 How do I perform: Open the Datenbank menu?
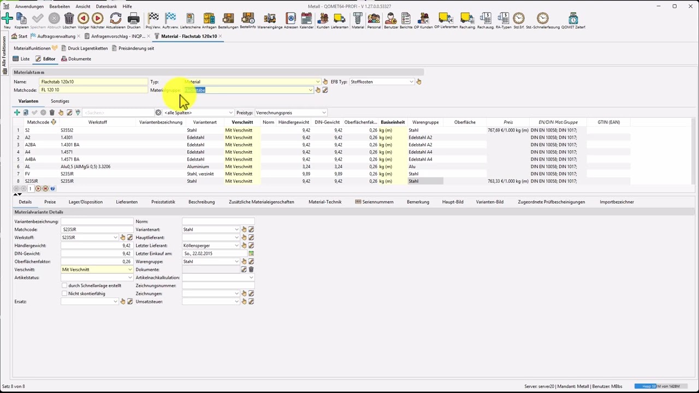106,7
